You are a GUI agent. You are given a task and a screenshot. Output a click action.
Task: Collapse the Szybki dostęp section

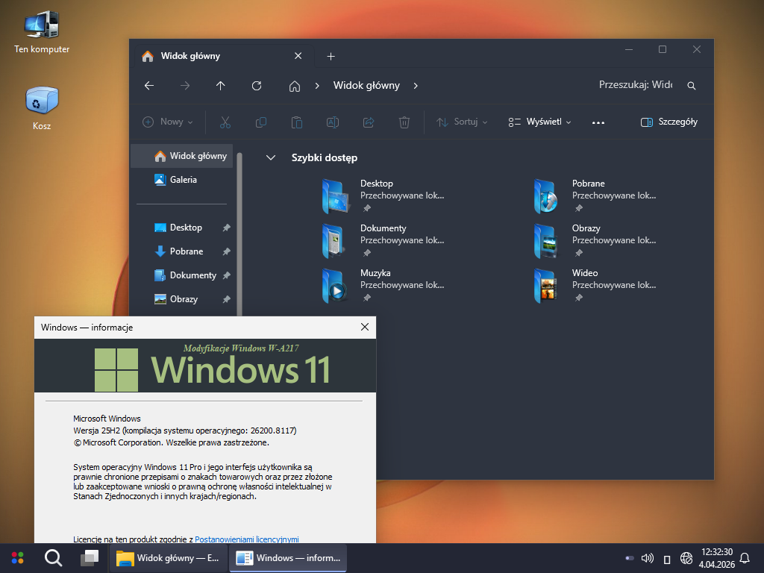[272, 157]
